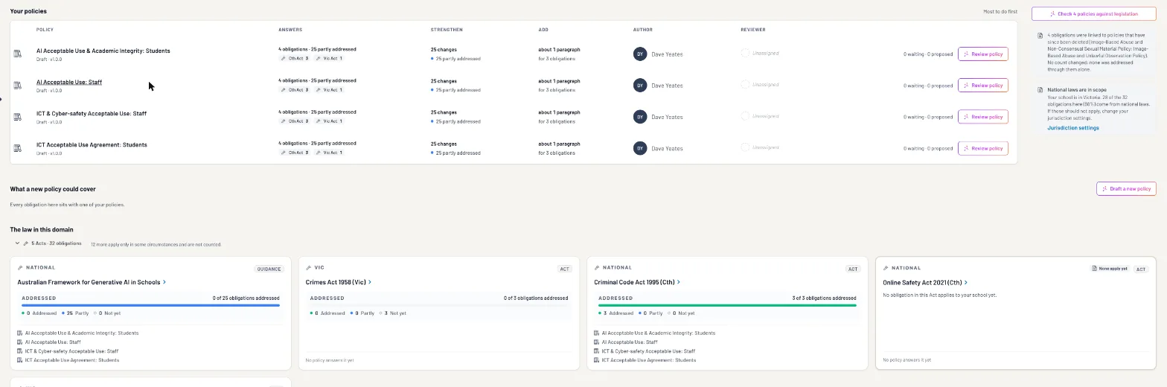The width and height of the screenshot is (1167, 387).
Task: Review the AI Acceptable Use: Staff policy
Action: (982, 86)
